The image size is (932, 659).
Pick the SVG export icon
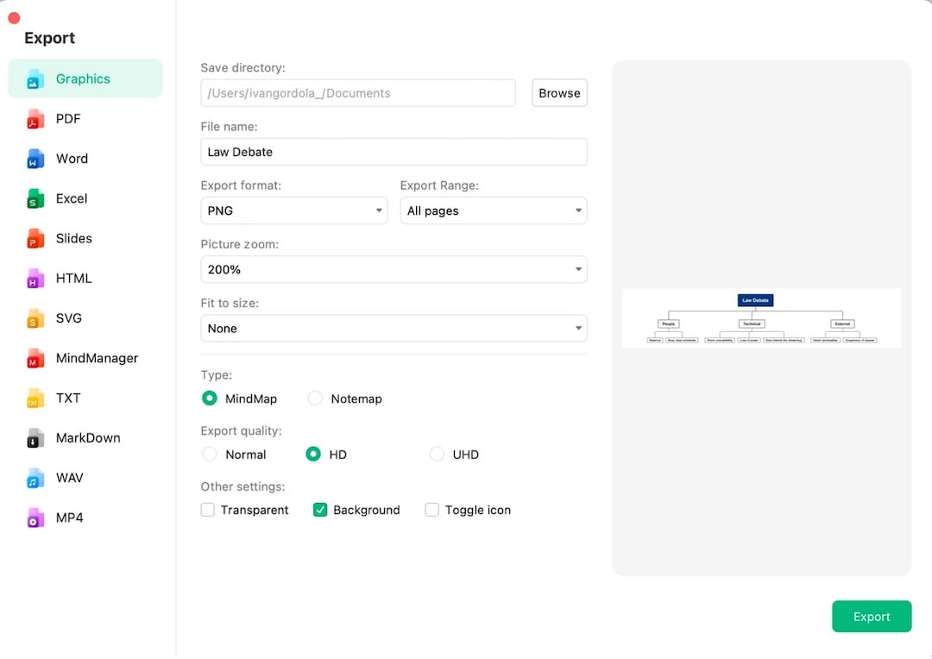[x=35, y=318]
